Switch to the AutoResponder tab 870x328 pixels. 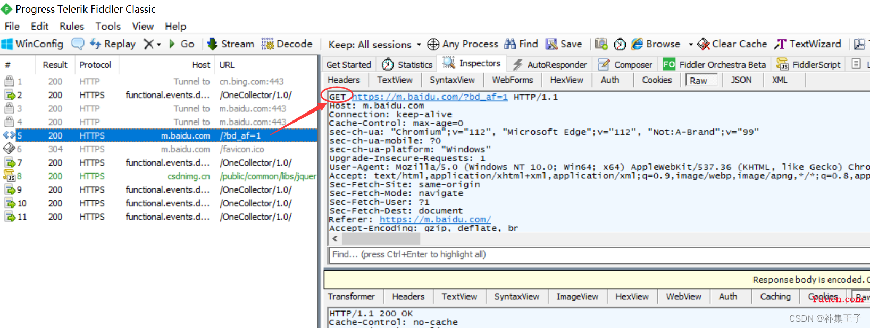click(x=550, y=65)
